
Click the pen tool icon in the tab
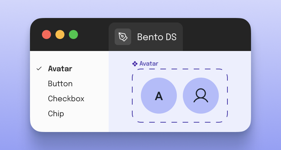click(x=123, y=37)
